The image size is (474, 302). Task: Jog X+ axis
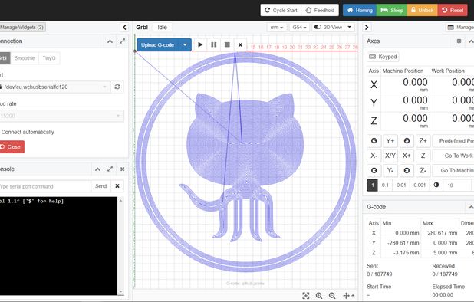point(407,156)
